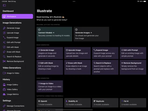Check the Wi-Fi status icon
This screenshot has width=148, height=111.
(138, 1)
